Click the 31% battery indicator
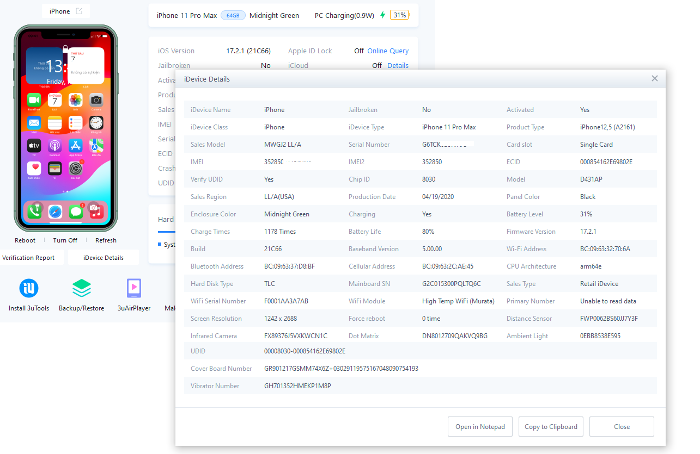Image resolution: width=700 pixels, height=454 pixels. click(x=399, y=15)
